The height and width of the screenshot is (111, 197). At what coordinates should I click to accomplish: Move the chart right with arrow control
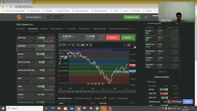(103, 84)
